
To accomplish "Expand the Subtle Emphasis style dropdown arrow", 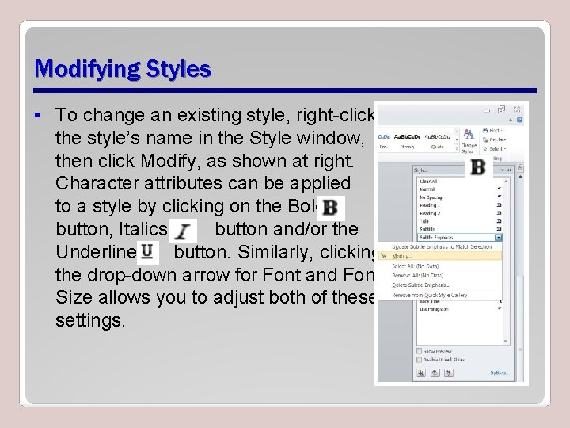I will [499, 238].
